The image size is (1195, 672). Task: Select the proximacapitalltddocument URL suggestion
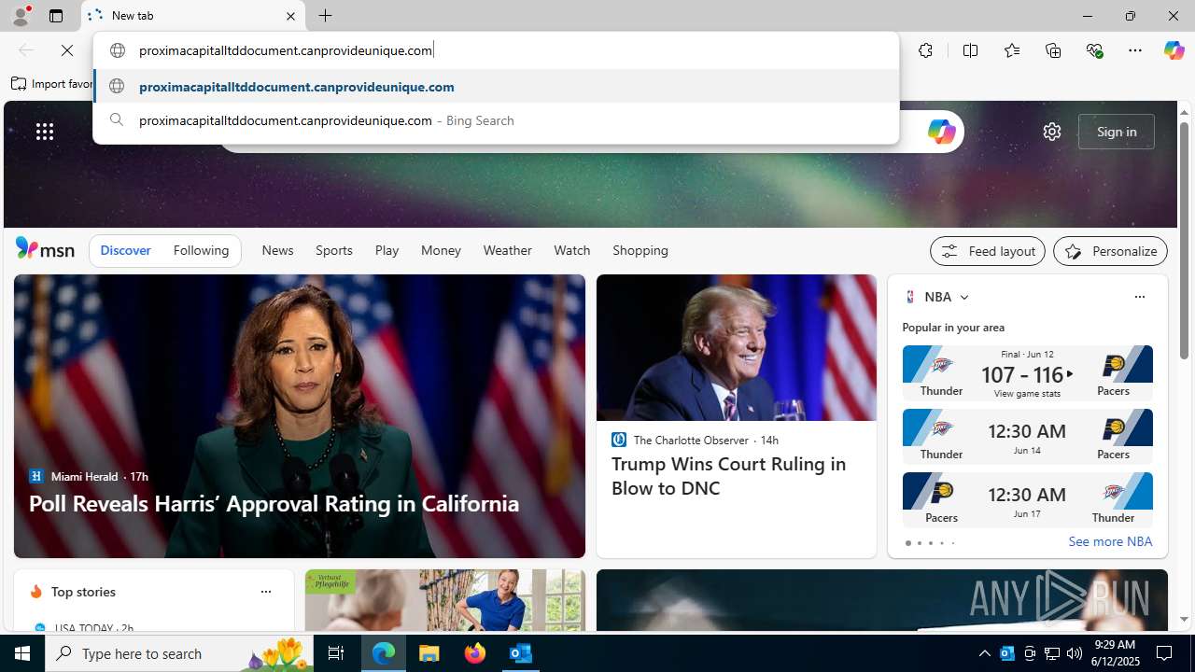click(x=496, y=86)
